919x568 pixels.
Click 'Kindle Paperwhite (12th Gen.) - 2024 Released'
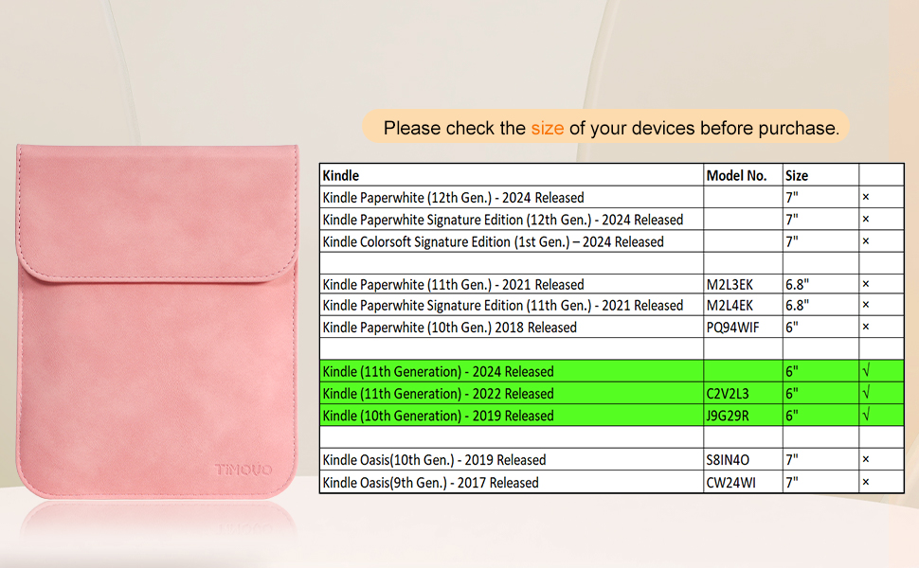pyautogui.click(x=453, y=198)
